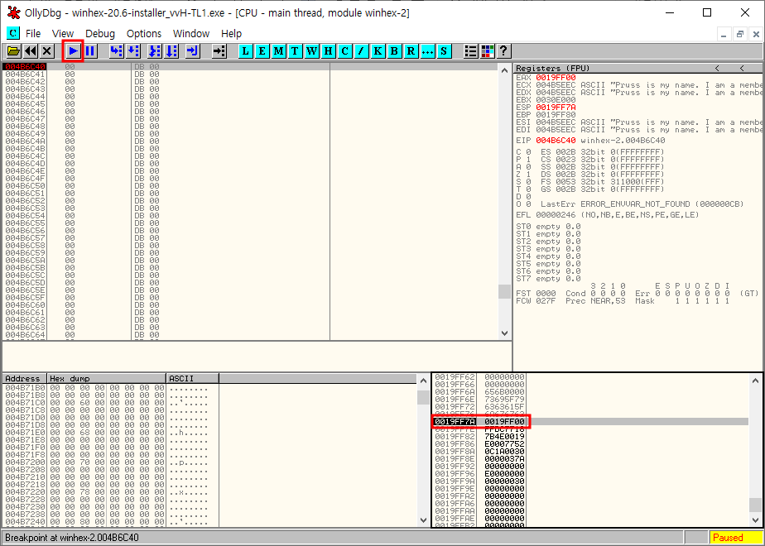The image size is (765, 546).
Task: Click the stack pane scroll up arrow
Action: click(x=755, y=381)
